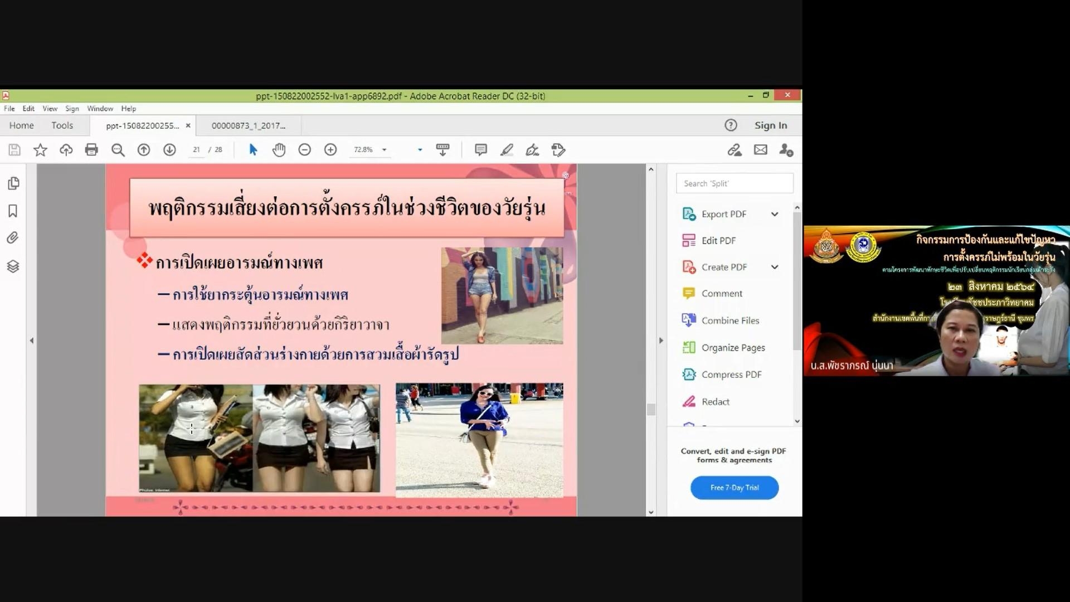
Task: Add file to starred favorites
Action: pyautogui.click(x=40, y=149)
